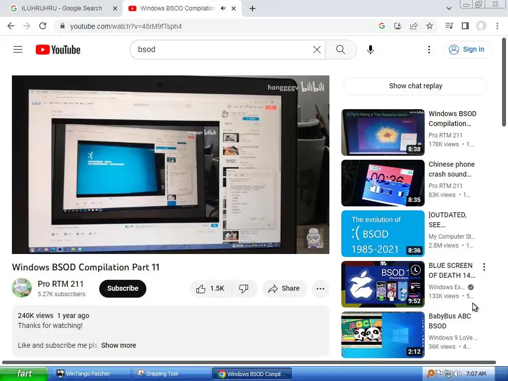The height and width of the screenshot is (381, 508).
Task: Click the horizontal scrollbar at bottom
Action: (x=249, y=363)
